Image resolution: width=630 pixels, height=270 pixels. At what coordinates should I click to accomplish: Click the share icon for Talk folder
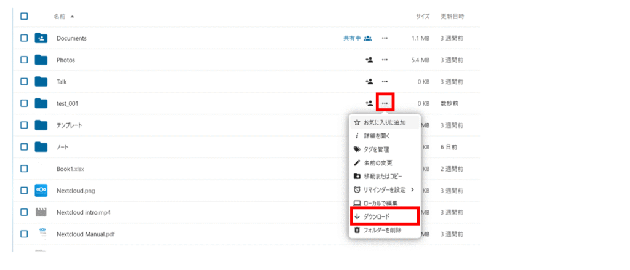pyautogui.click(x=369, y=81)
